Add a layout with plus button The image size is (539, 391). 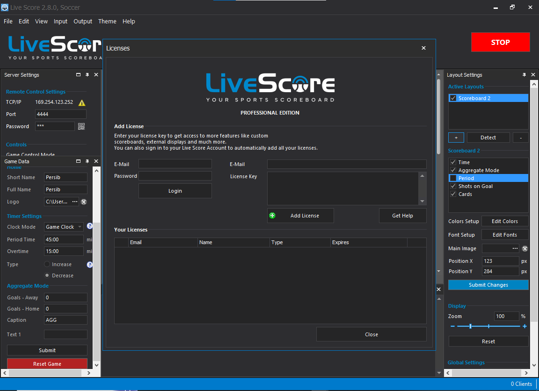[456, 138]
